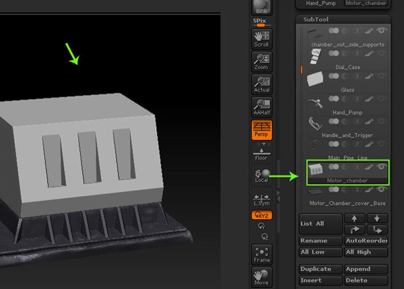Viewport: 404px width, 289px height.
Task: Toggle Persp perspective mode off
Action: (261, 130)
